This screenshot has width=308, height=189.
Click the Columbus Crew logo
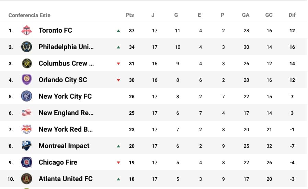[26, 64]
